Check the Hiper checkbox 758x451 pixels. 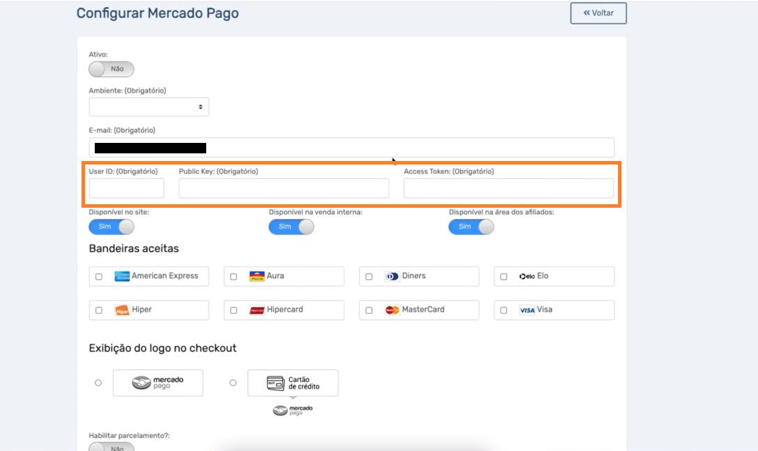[99, 310]
